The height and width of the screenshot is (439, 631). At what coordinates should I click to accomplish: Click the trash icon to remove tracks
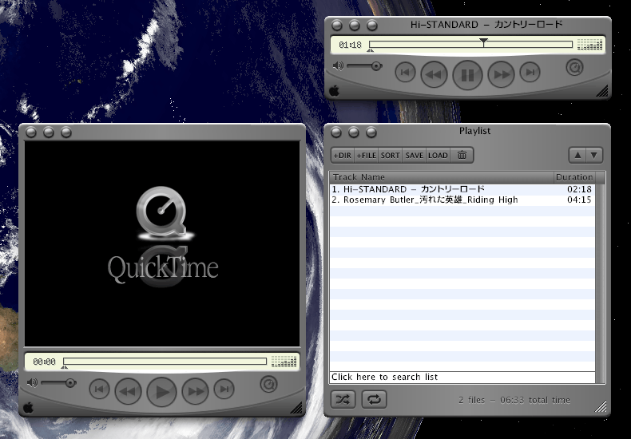click(x=462, y=156)
